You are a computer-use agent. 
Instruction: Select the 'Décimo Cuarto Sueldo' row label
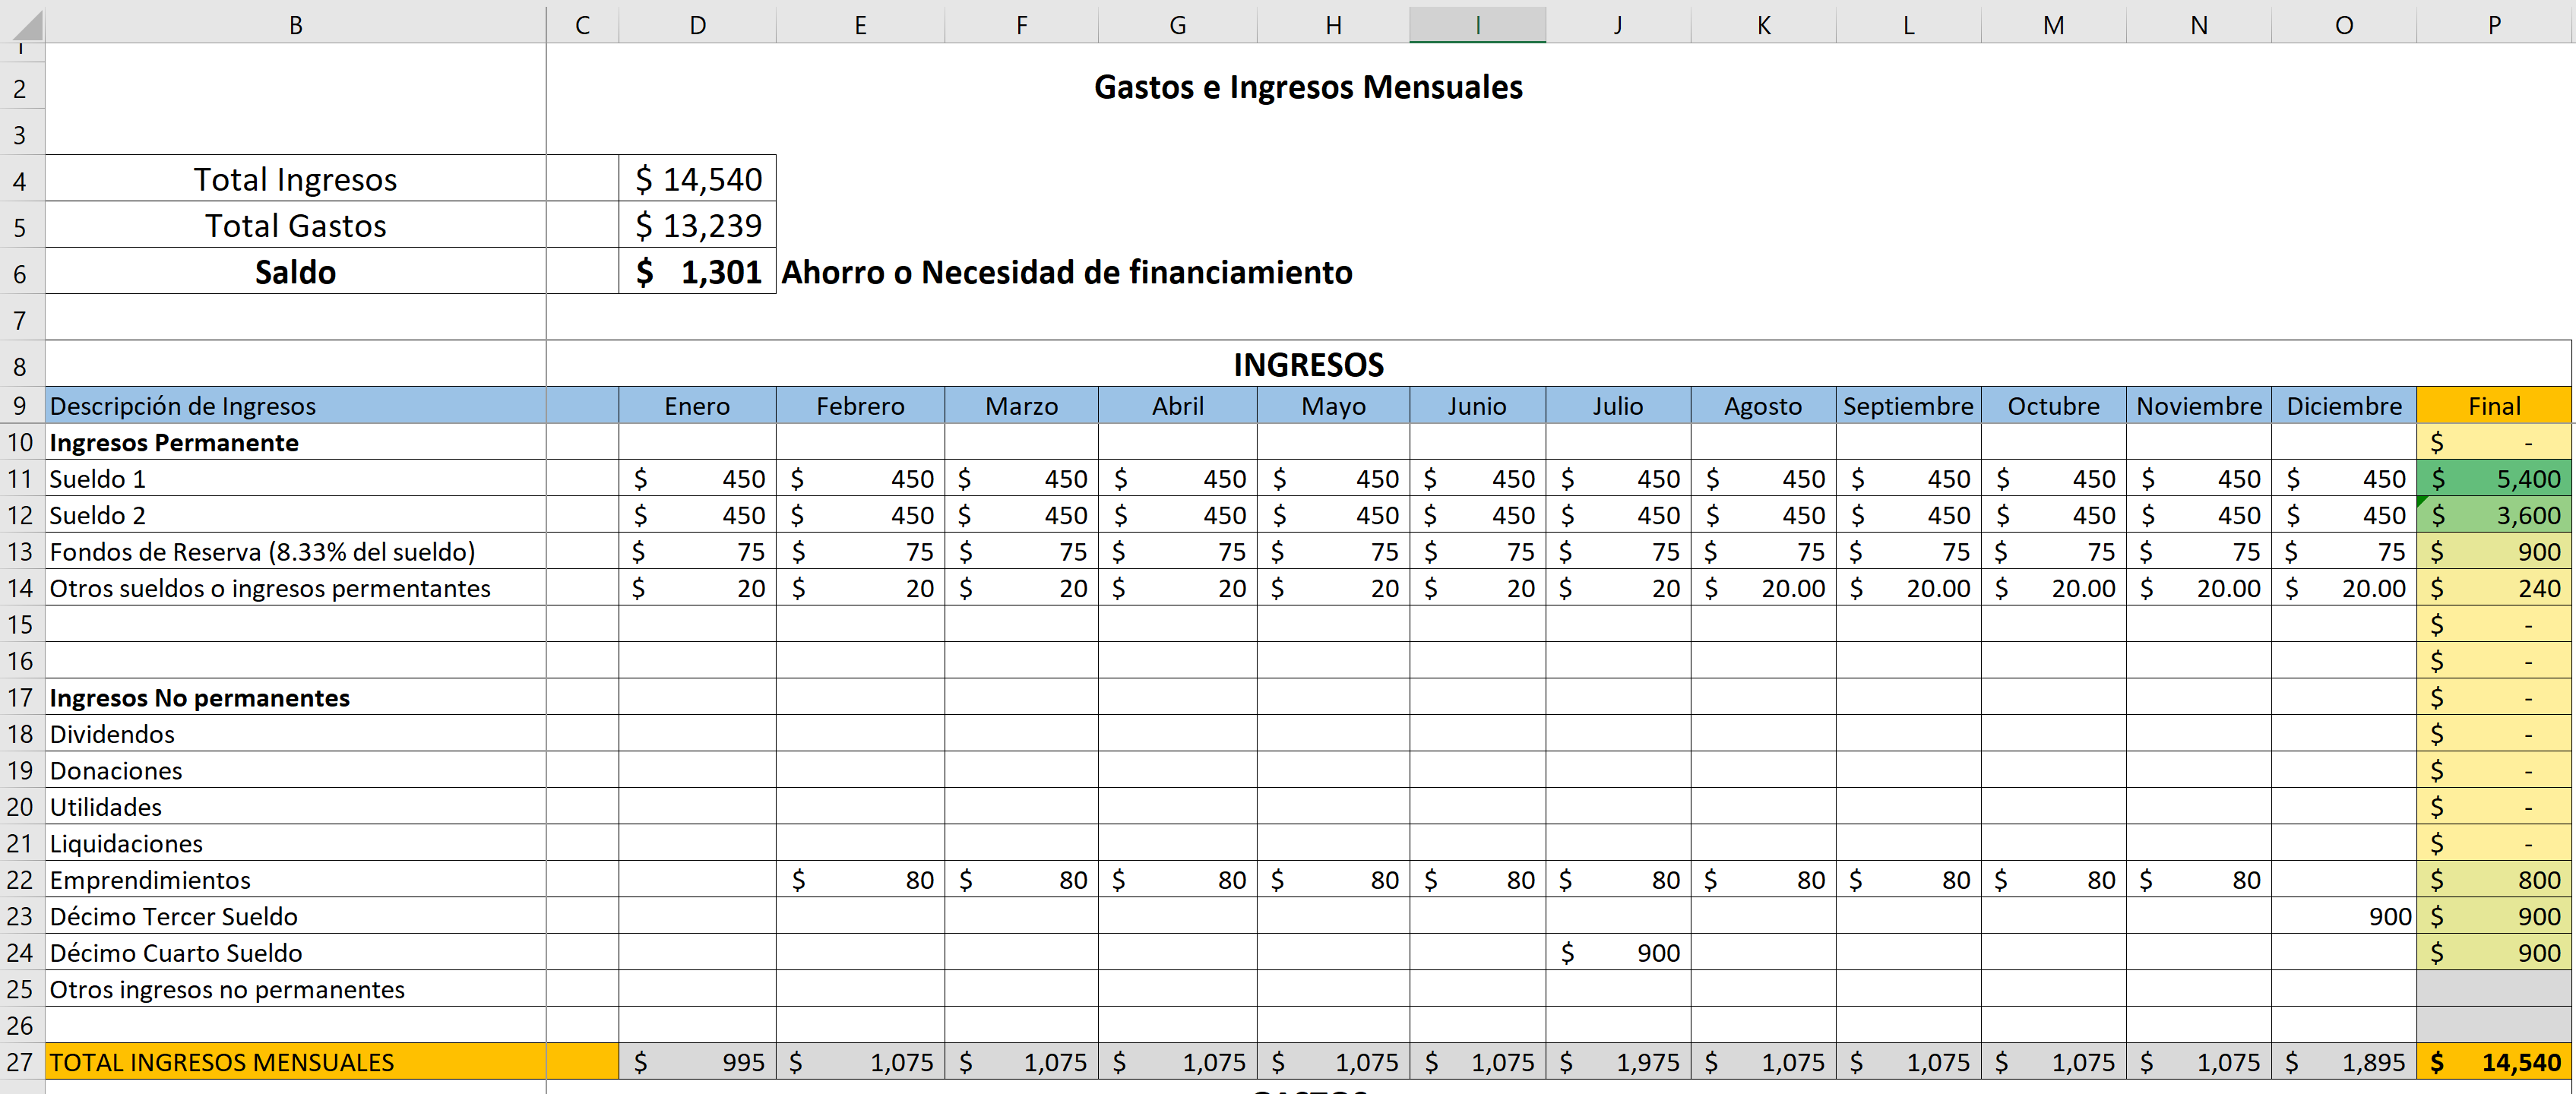coord(295,953)
